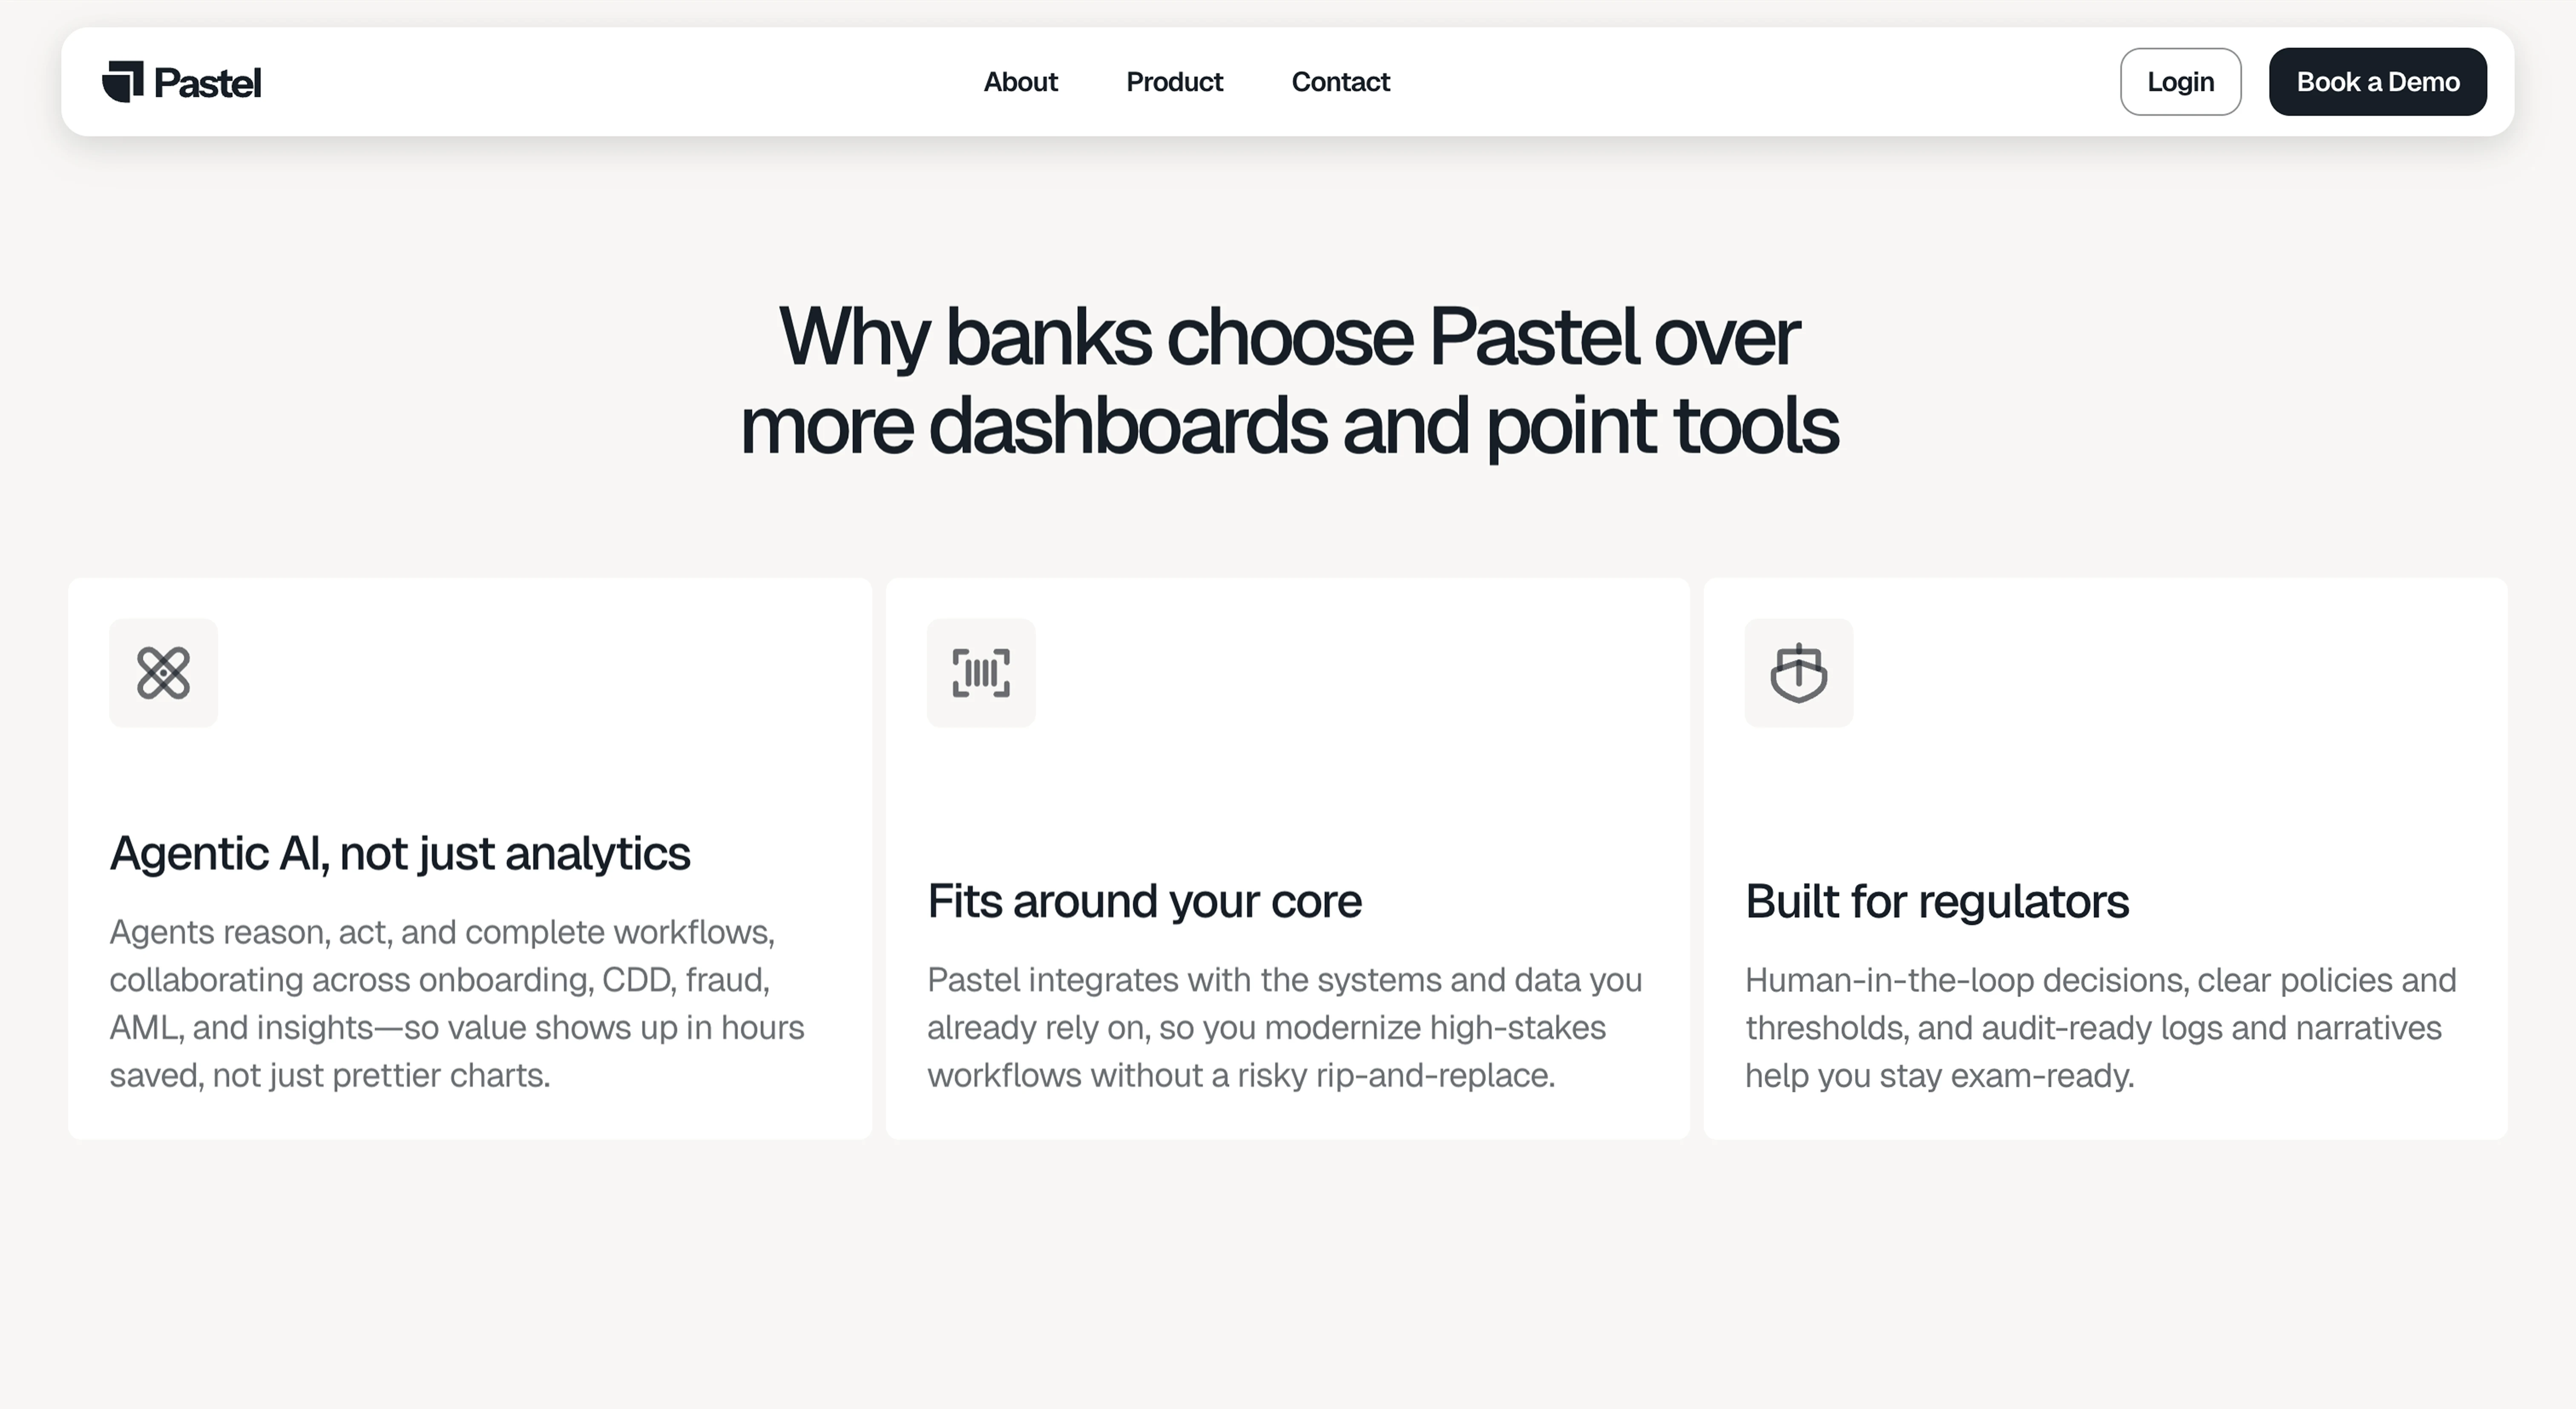This screenshot has height=1409, width=2576.
Task: Click the Agentic AI description paragraph
Action: click(x=456, y=1003)
